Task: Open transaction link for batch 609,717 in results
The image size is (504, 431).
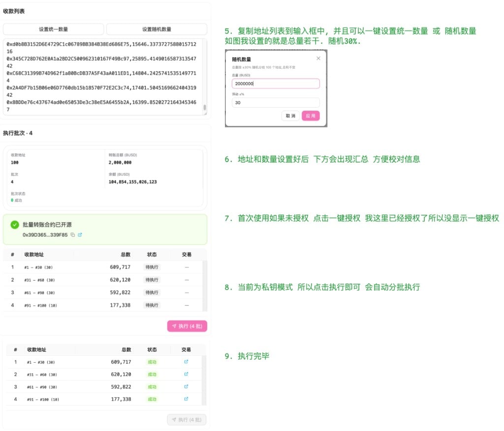Action: 186,362
